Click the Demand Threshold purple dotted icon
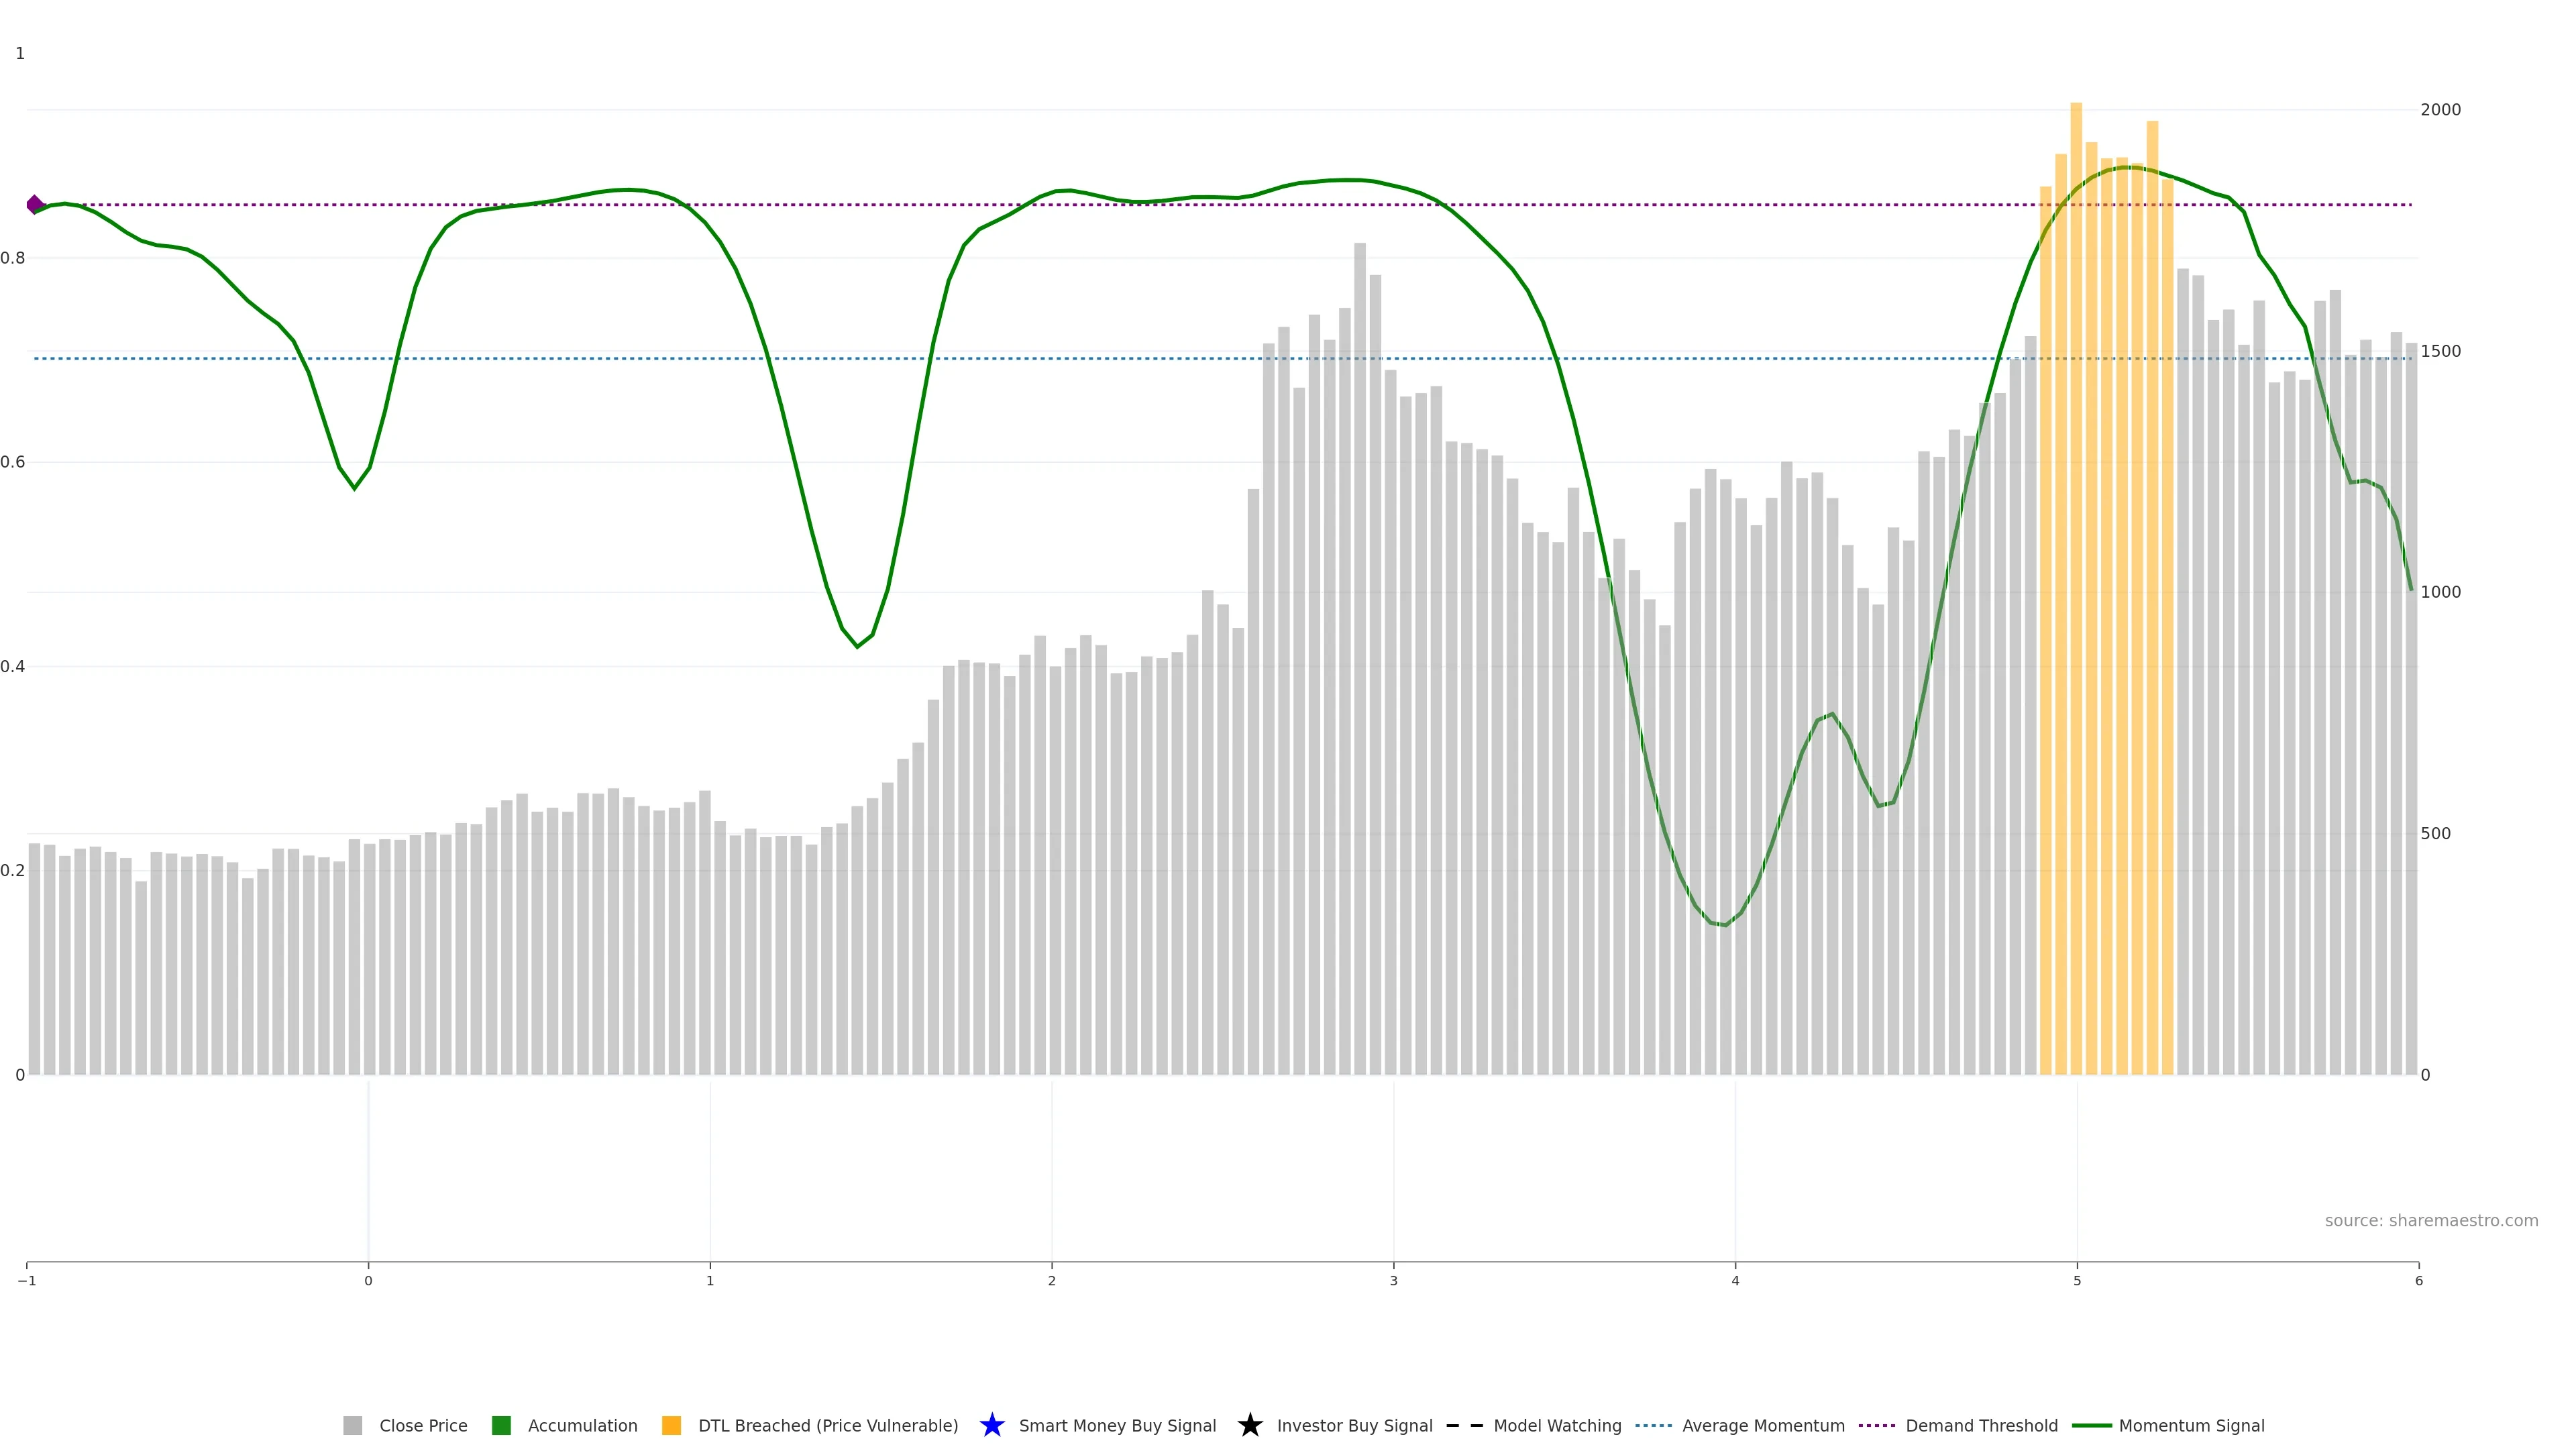2576x1449 pixels. tap(1876, 1425)
